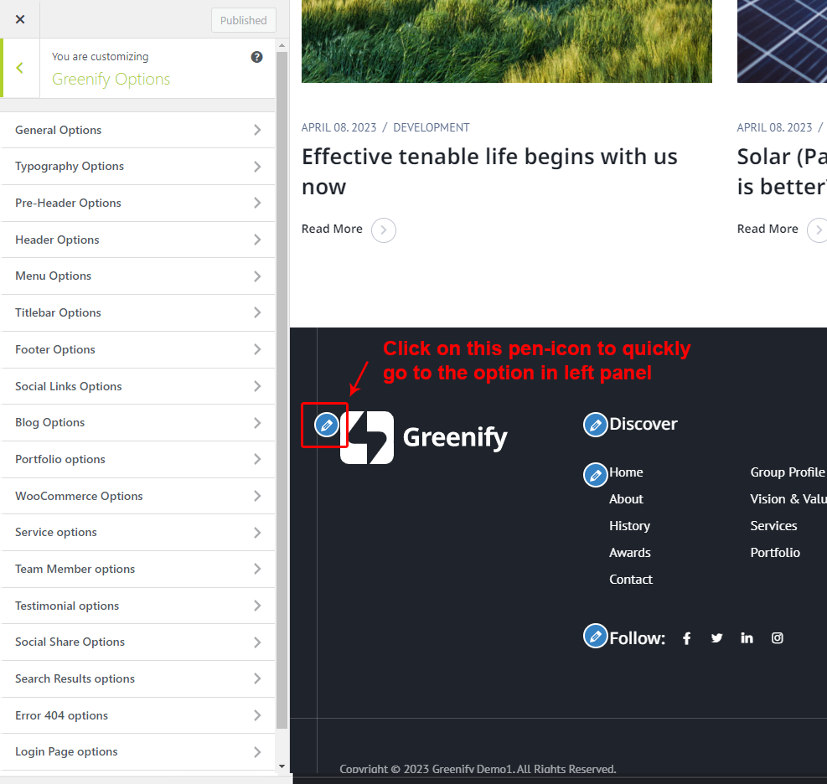This screenshot has height=784, width=827.
Task: Open the Instagram social icon in footer
Action: [x=777, y=638]
